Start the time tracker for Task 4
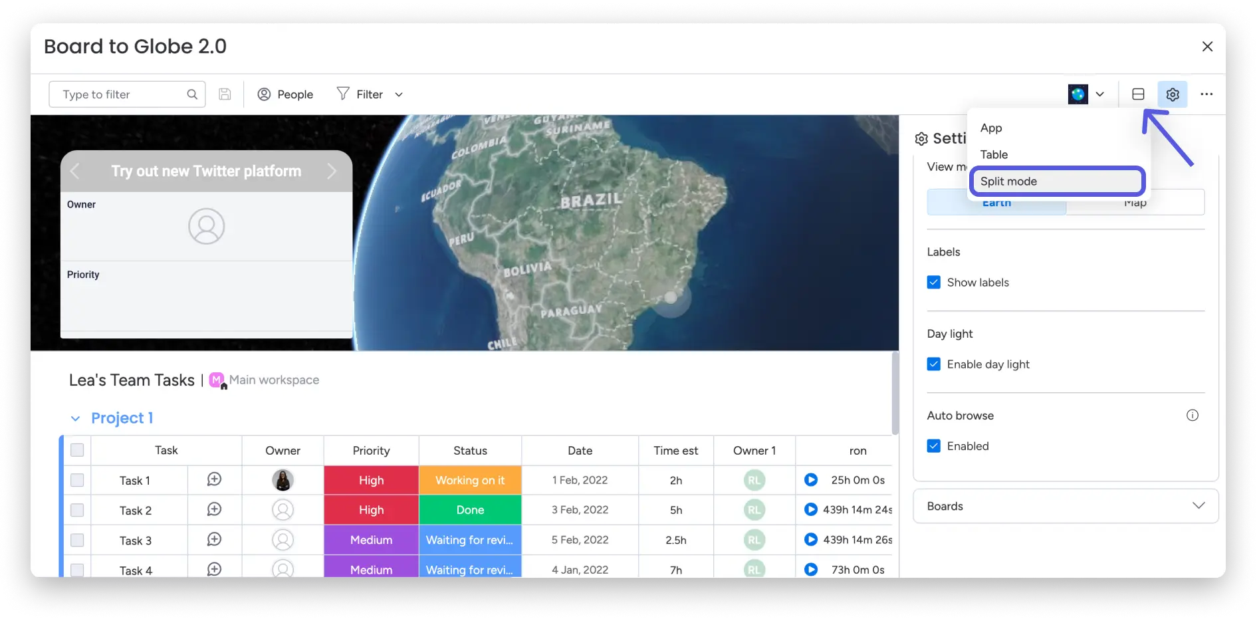This screenshot has height=621, width=1259. click(811, 569)
